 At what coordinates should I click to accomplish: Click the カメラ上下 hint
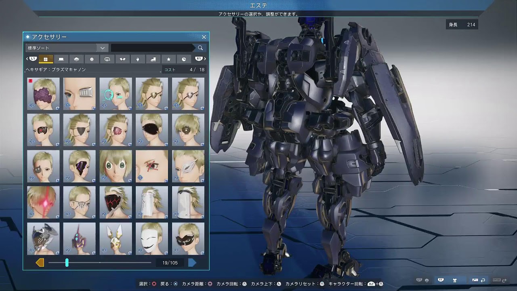point(266,284)
